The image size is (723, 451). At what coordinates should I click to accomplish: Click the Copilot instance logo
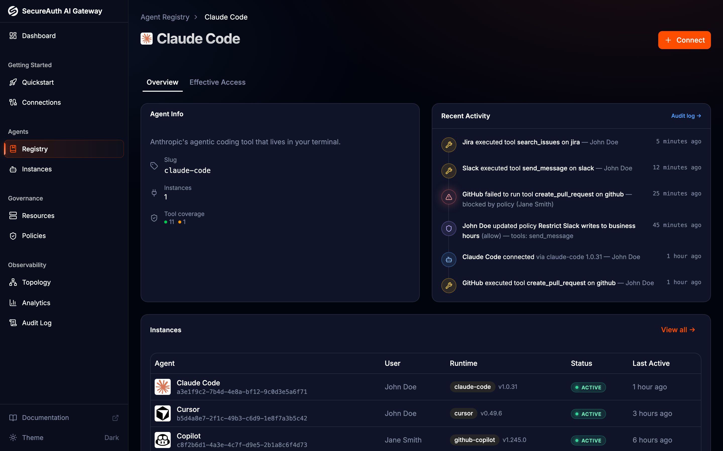[x=162, y=440]
